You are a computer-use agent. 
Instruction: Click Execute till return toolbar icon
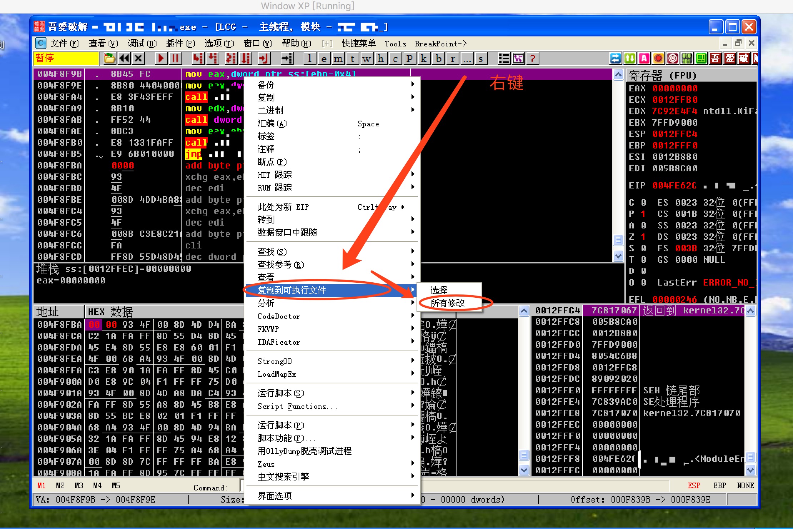[264, 58]
